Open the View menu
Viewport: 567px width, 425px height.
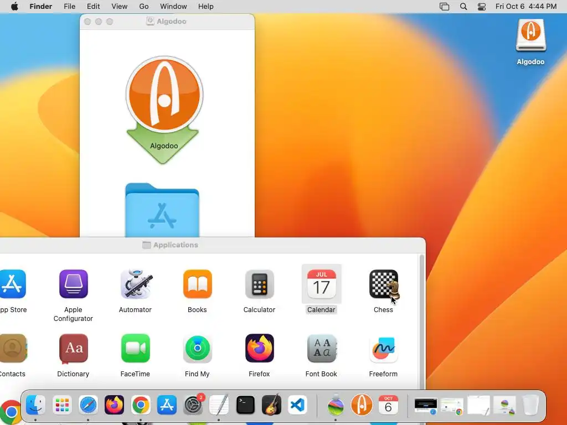click(x=120, y=7)
